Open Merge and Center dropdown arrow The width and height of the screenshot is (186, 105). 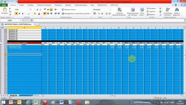[x=91, y=14]
